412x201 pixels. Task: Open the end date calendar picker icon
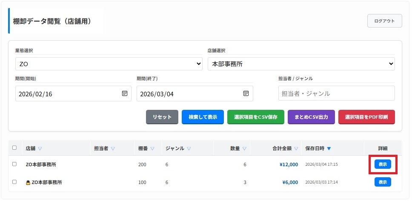(x=246, y=94)
